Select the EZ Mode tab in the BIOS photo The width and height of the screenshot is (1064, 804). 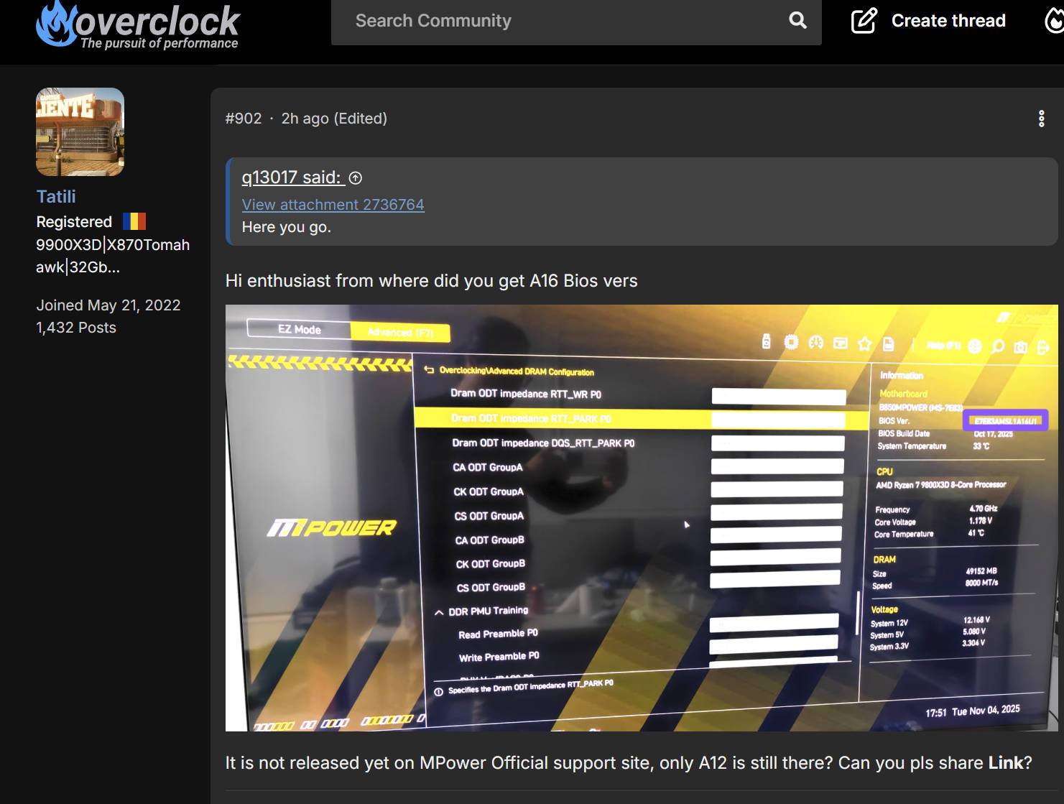(x=299, y=329)
